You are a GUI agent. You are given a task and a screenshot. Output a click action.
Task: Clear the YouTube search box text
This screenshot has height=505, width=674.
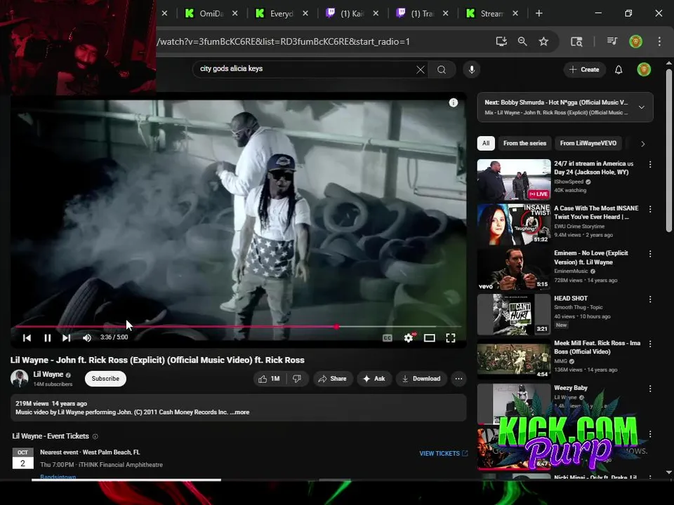[421, 69]
